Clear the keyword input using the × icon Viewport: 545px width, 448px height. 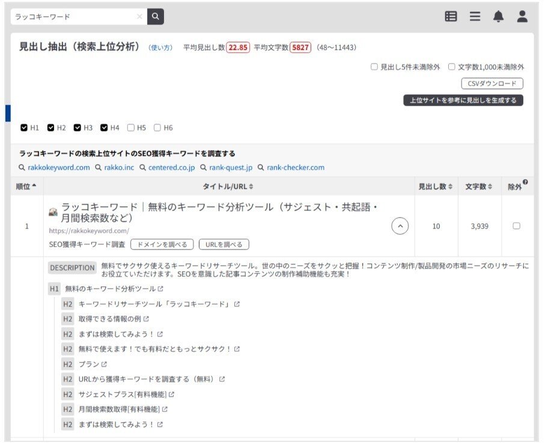[139, 17]
